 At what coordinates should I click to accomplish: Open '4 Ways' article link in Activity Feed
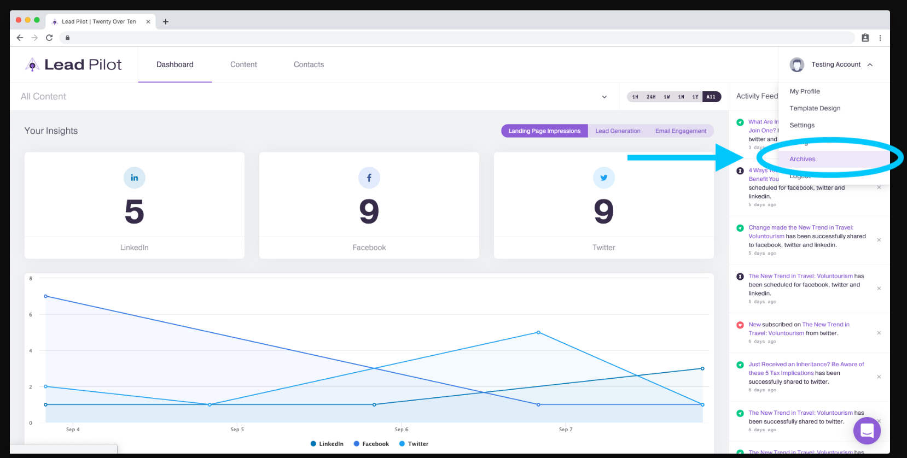tap(763, 174)
